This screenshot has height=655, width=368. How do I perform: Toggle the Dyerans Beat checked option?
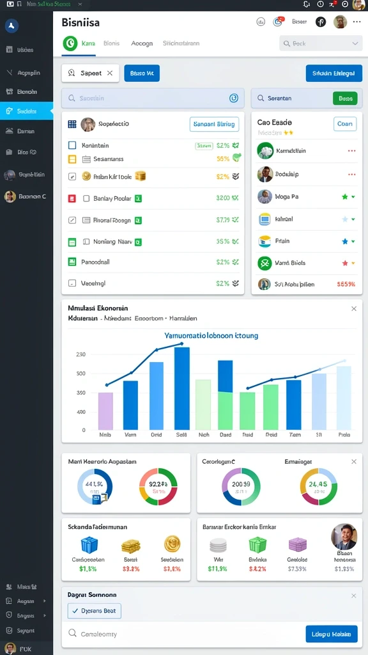coord(95,611)
